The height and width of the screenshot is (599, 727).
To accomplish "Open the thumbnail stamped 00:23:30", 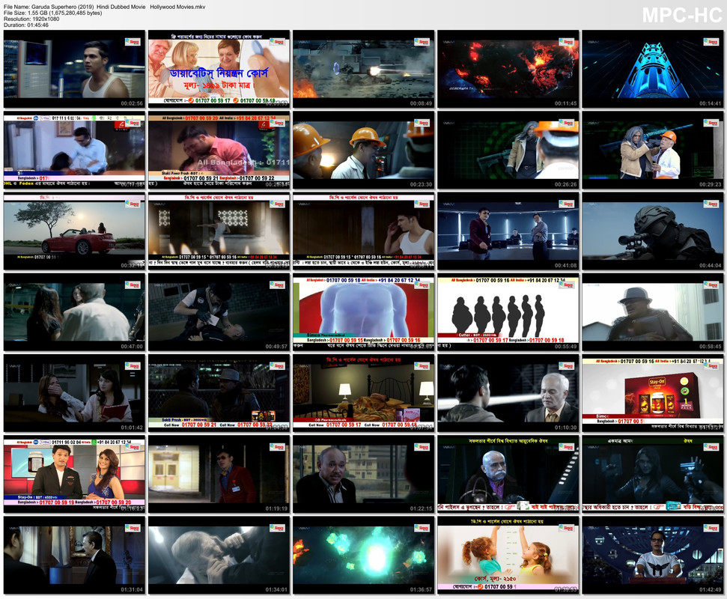I will (364, 150).
